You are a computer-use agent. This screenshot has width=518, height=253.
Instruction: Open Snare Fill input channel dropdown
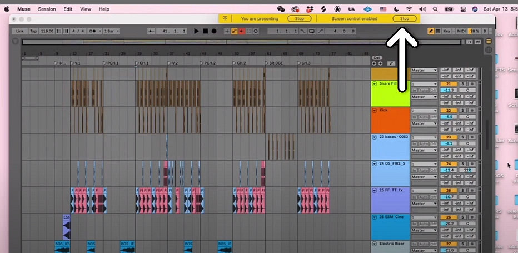click(424, 84)
